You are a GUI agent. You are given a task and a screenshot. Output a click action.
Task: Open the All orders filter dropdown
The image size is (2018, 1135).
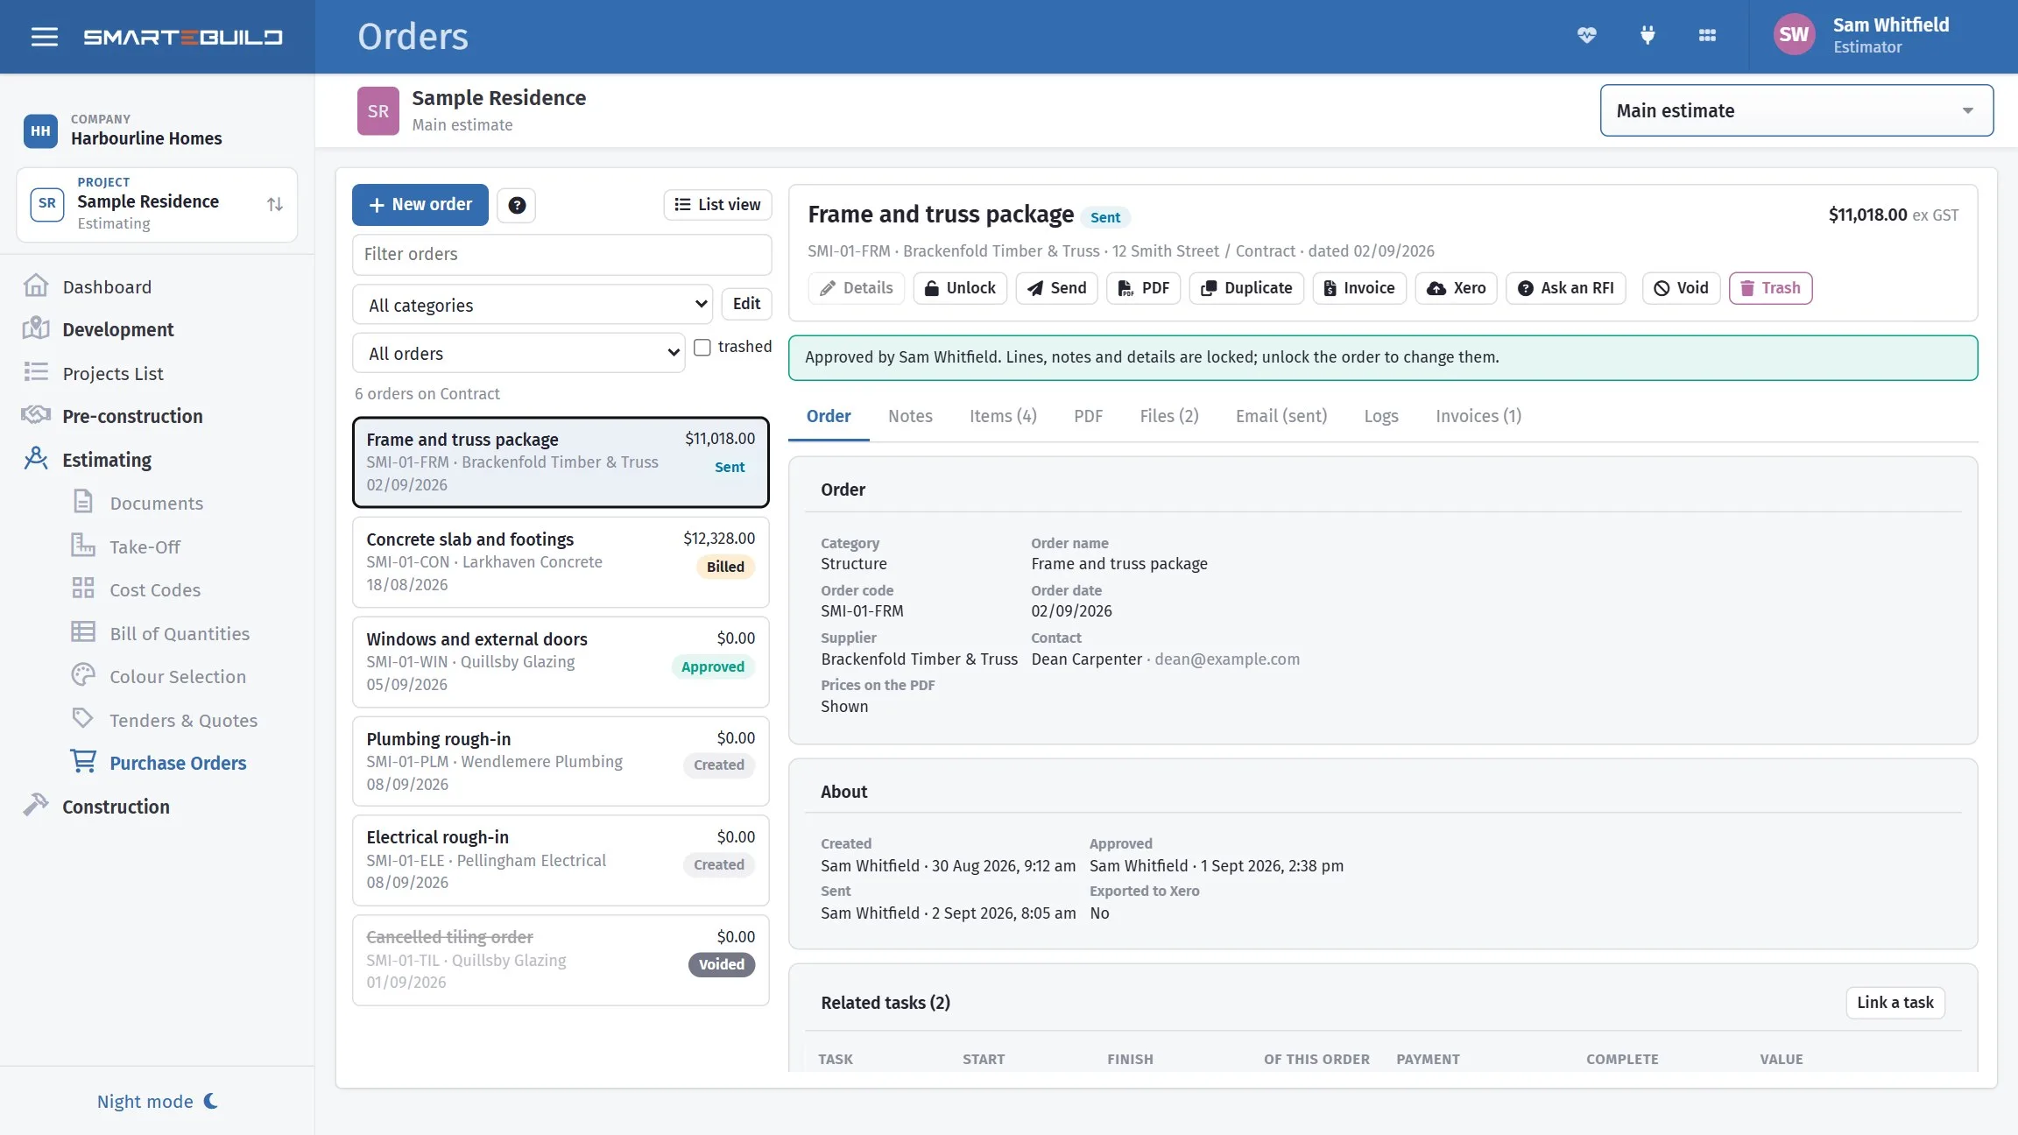tap(519, 353)
